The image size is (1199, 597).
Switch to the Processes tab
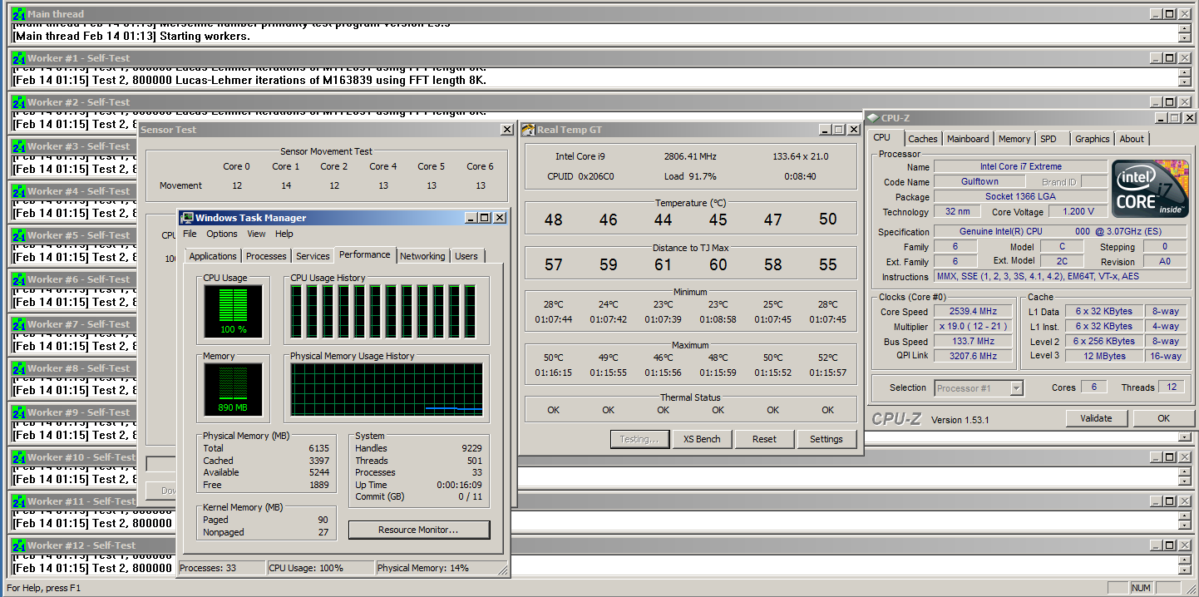tap(266, 256)
